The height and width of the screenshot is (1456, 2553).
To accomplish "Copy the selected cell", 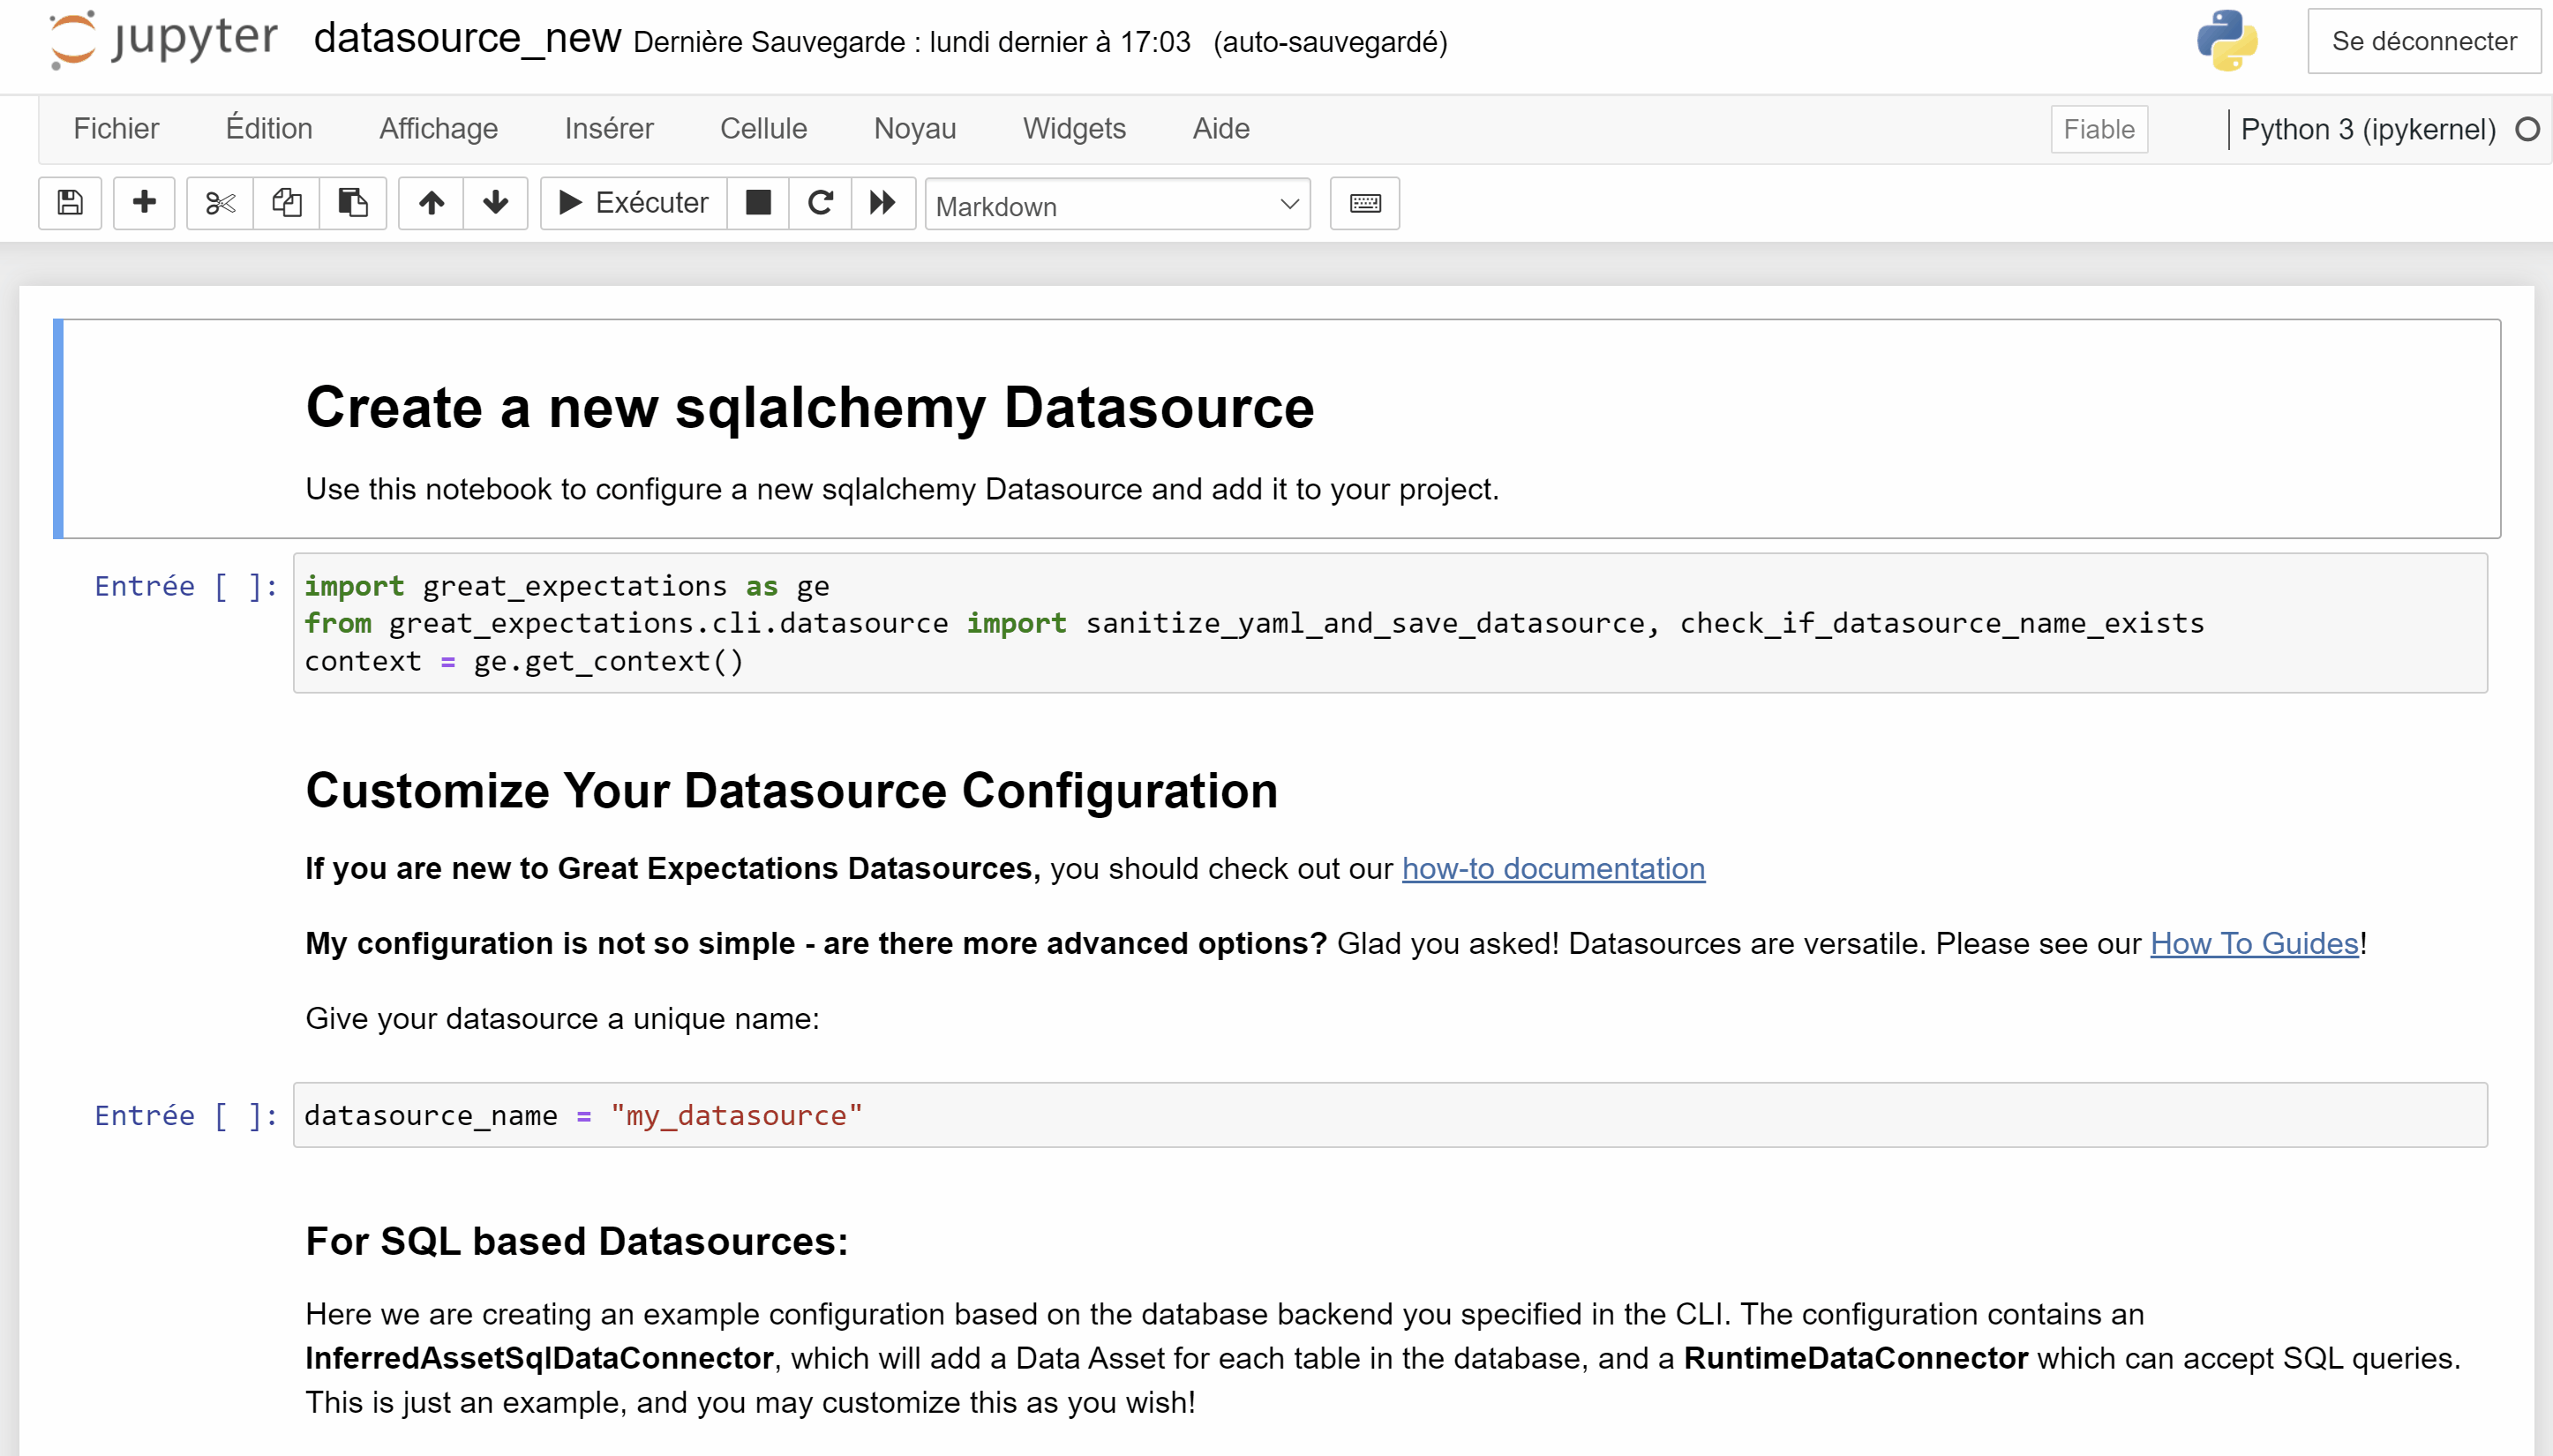I will (x=286, y=203).
